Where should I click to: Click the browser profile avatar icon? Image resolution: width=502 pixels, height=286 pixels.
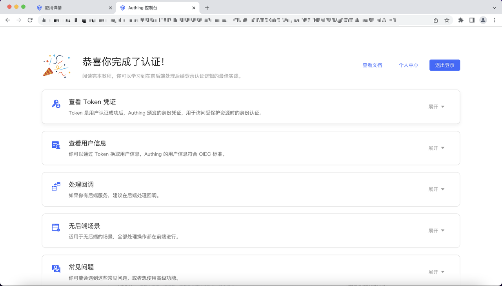click(483, 20)
